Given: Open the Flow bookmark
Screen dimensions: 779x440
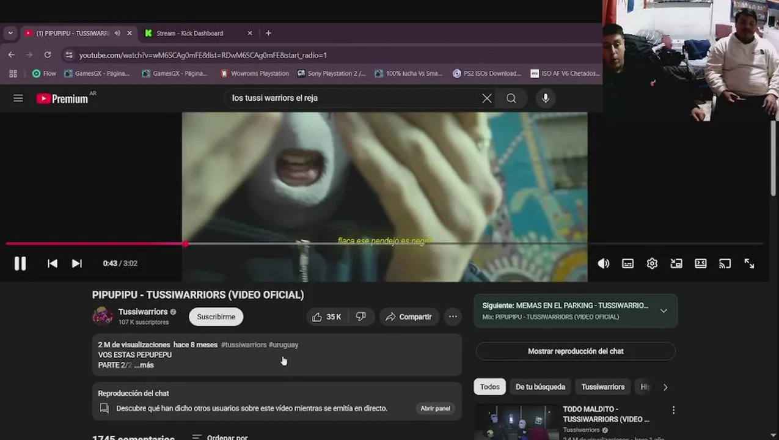Looking at the screenshot, I should point(43,73).
